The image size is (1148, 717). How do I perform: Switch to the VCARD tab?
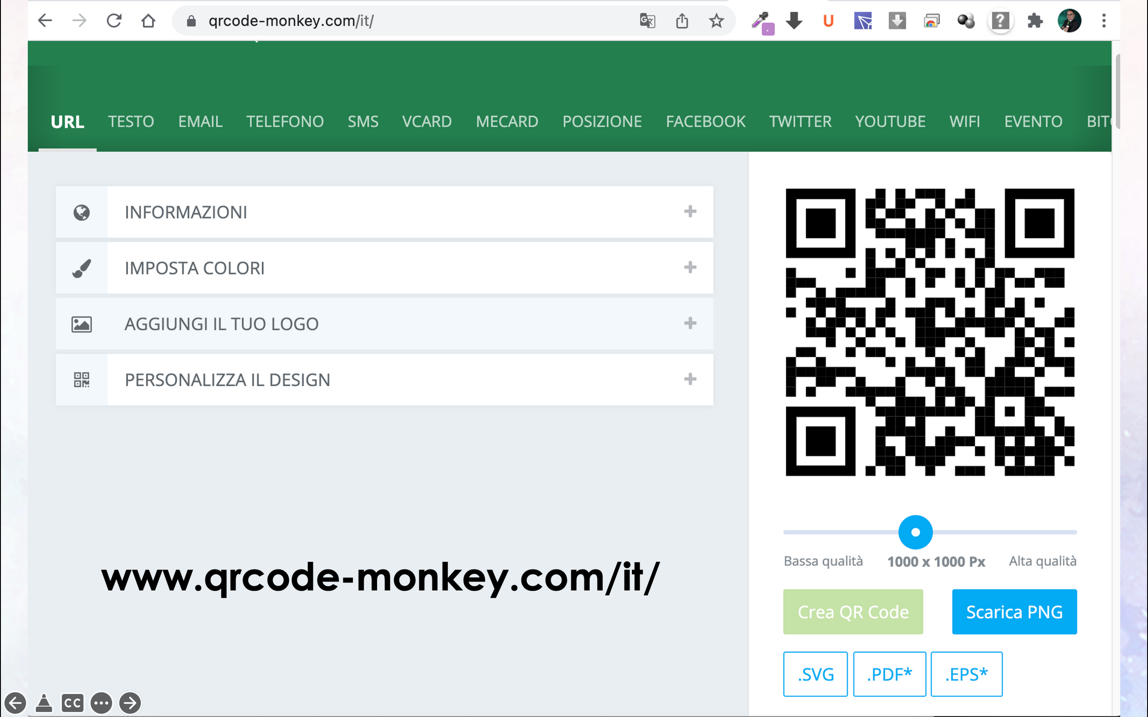click(x=427, y=121)
